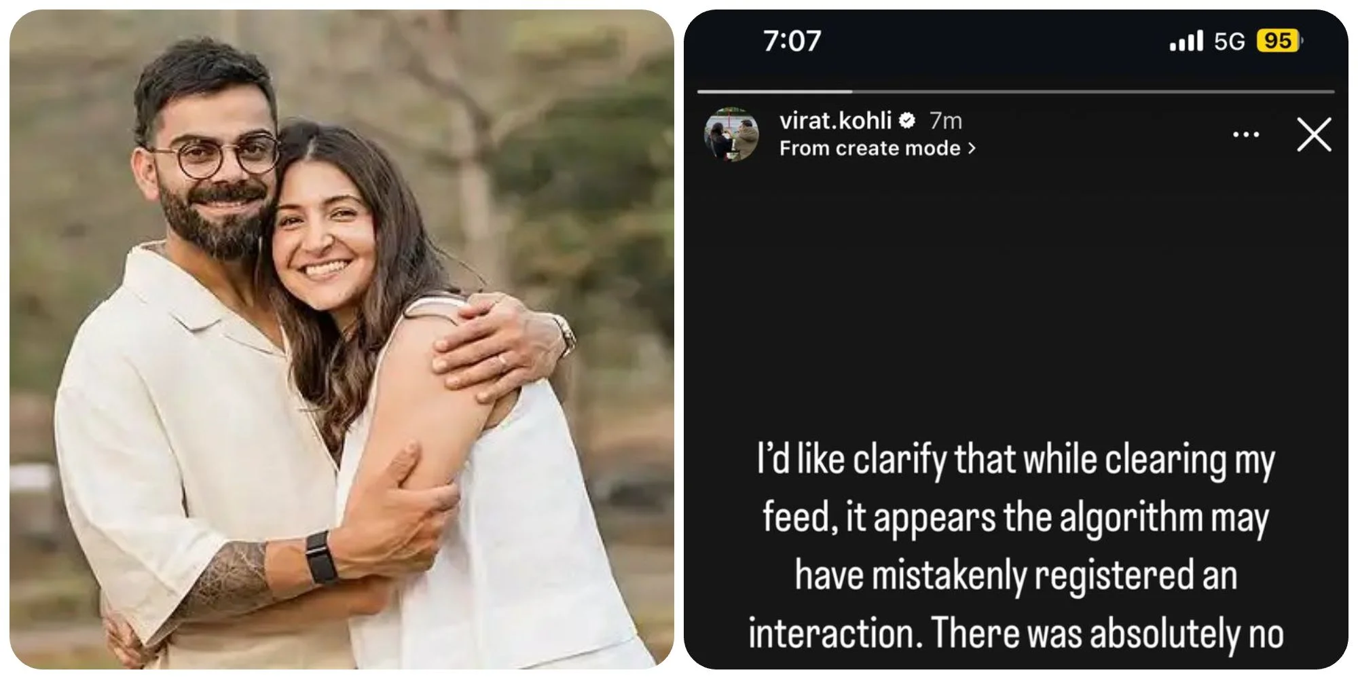The image size is (1358, 679).
Task: Close the story with the X icon
Action: (x=1314, y=134)
